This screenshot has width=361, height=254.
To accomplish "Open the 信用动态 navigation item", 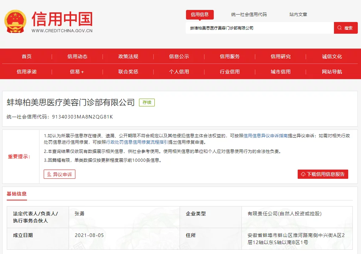I will click(78, 56).
